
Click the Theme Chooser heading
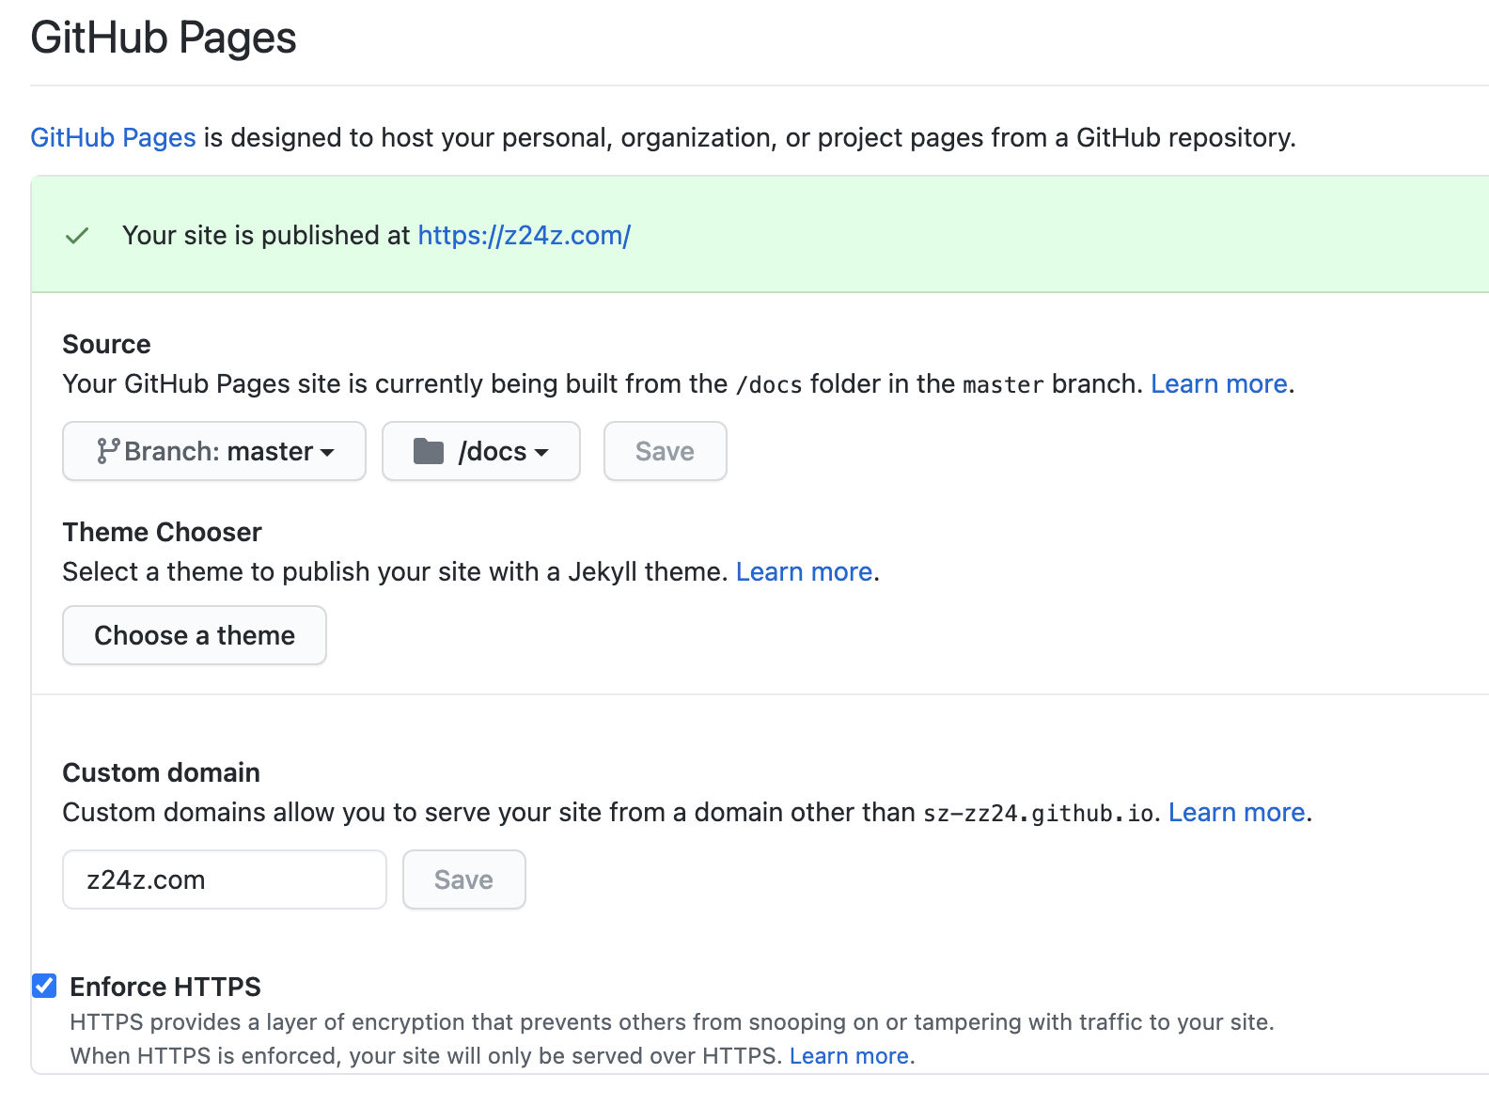tap(162, 532)
